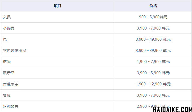
Task: Click the HAIDAIKE.COM watermark
Action: [x=172, y=109]
